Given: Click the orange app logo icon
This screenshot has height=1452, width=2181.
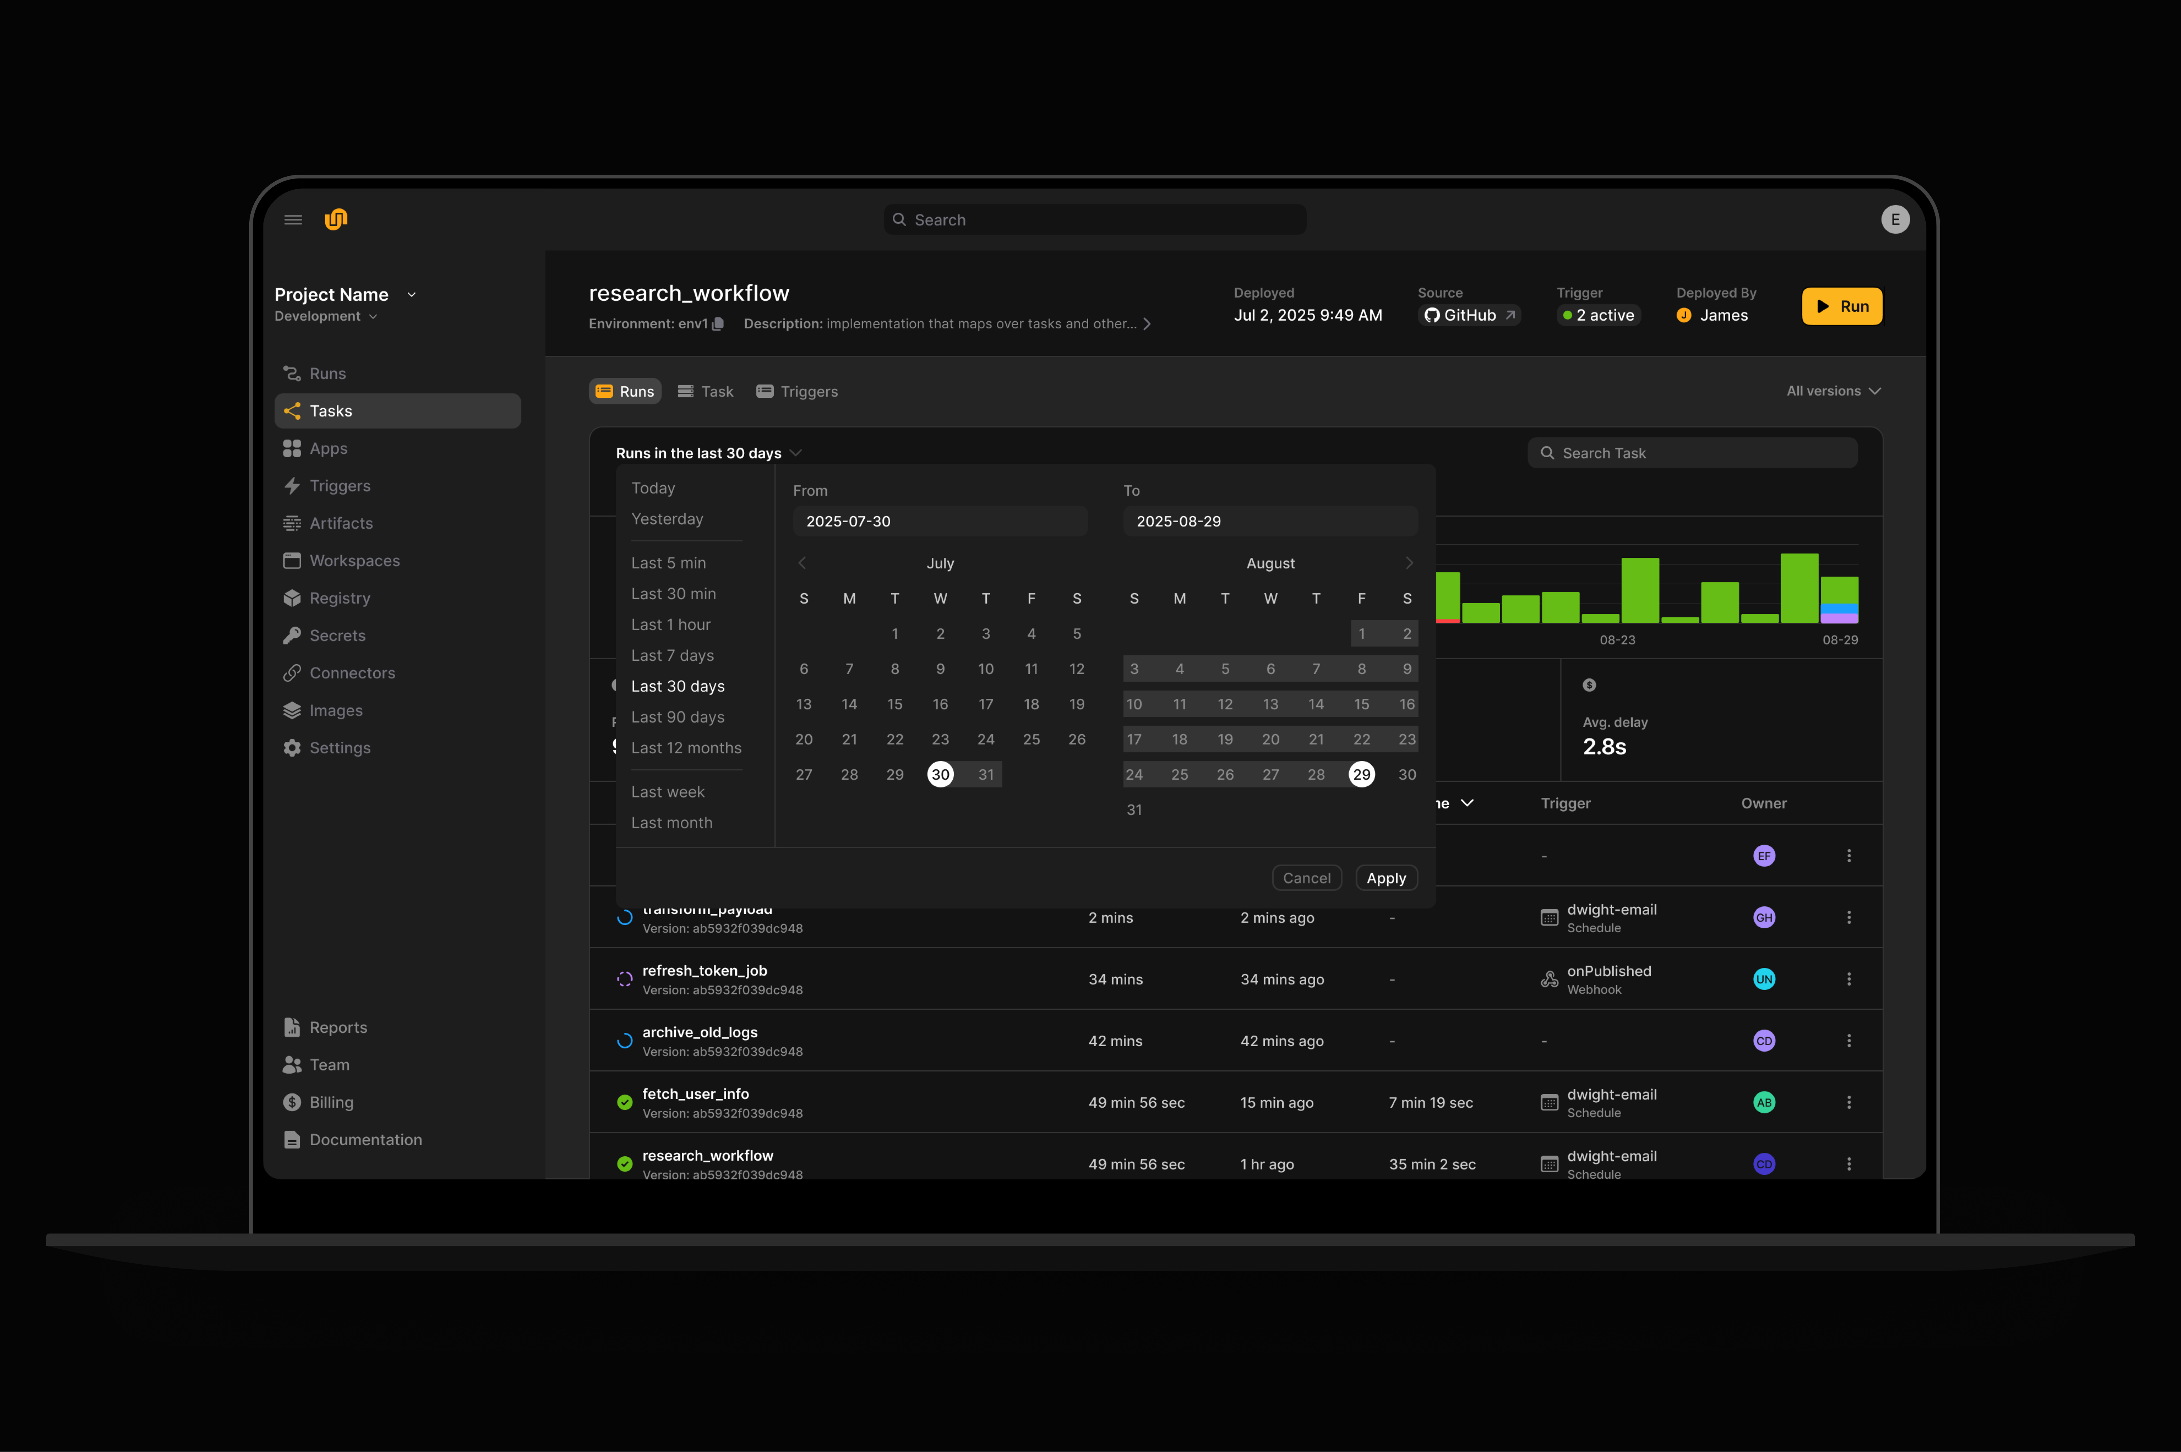Looking at the screenshot, I should (336, 220).
